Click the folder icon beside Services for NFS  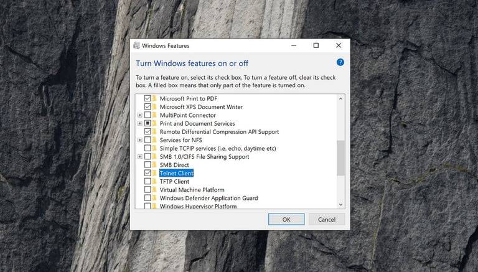coord(154,140)
